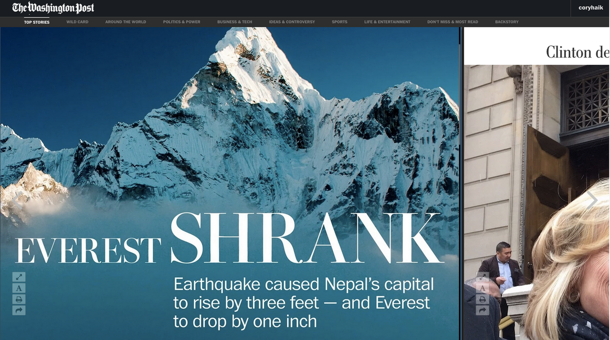Select the Wild Card tab
The image size is (610, 340).
coord(77,22)
